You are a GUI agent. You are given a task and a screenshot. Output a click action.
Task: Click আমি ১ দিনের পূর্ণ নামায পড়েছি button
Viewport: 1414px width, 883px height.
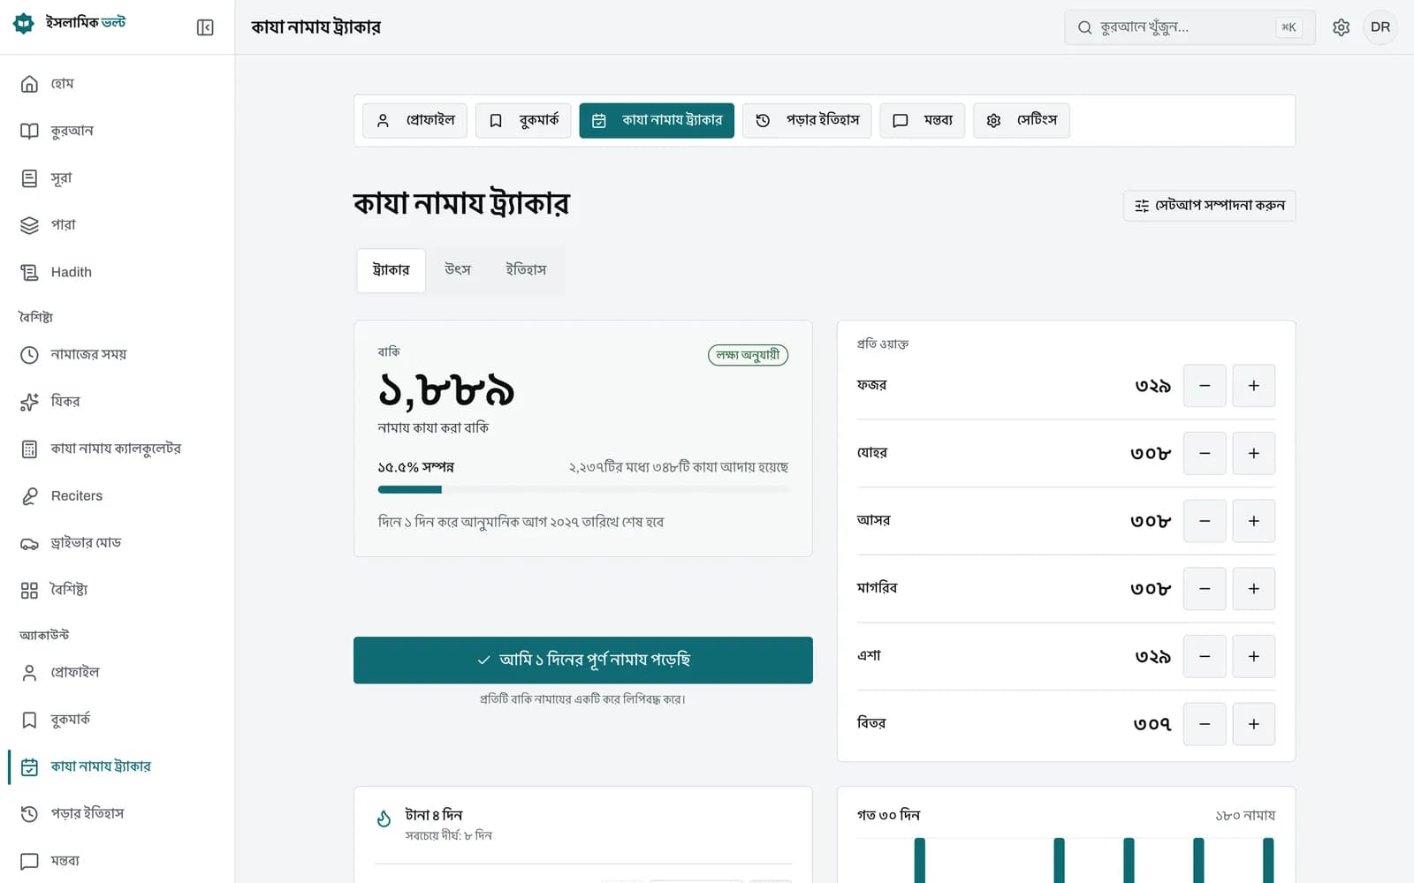[583, 660]
